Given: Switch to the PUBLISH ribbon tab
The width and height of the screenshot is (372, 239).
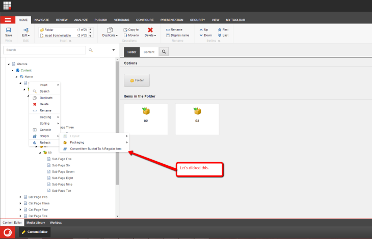Looking at the screenshot, I should click(101, 20).
